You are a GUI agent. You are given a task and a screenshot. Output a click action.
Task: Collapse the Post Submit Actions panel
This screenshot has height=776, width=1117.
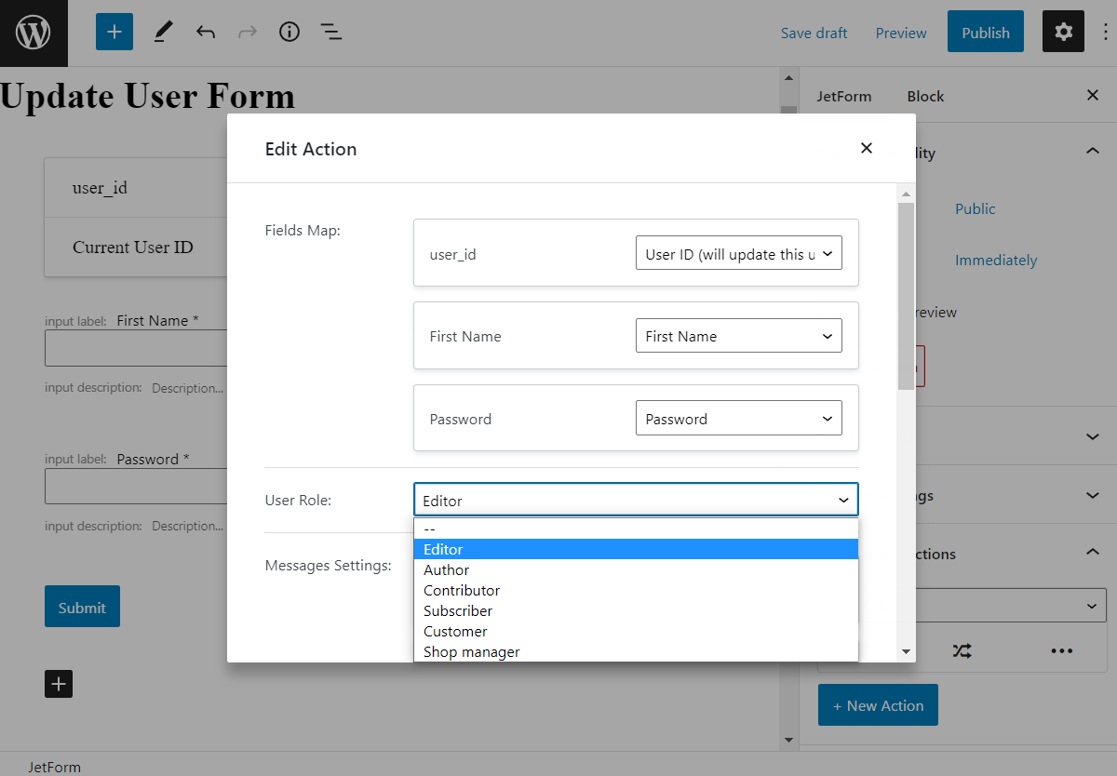(1091, 554)
